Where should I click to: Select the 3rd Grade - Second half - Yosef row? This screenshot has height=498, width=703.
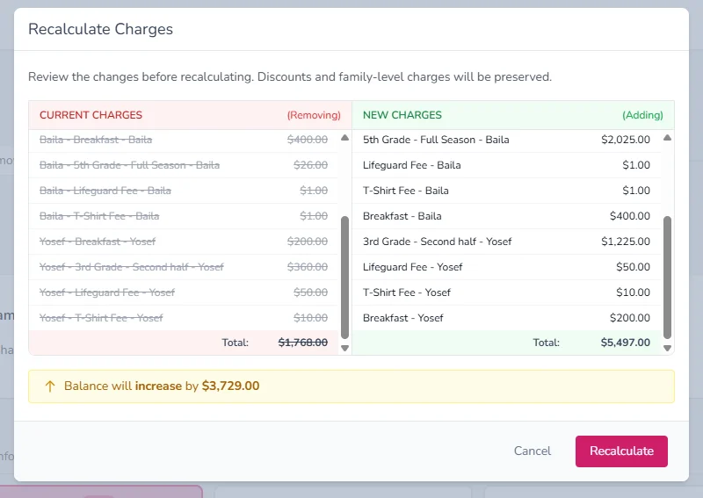[x=506, y=242]
